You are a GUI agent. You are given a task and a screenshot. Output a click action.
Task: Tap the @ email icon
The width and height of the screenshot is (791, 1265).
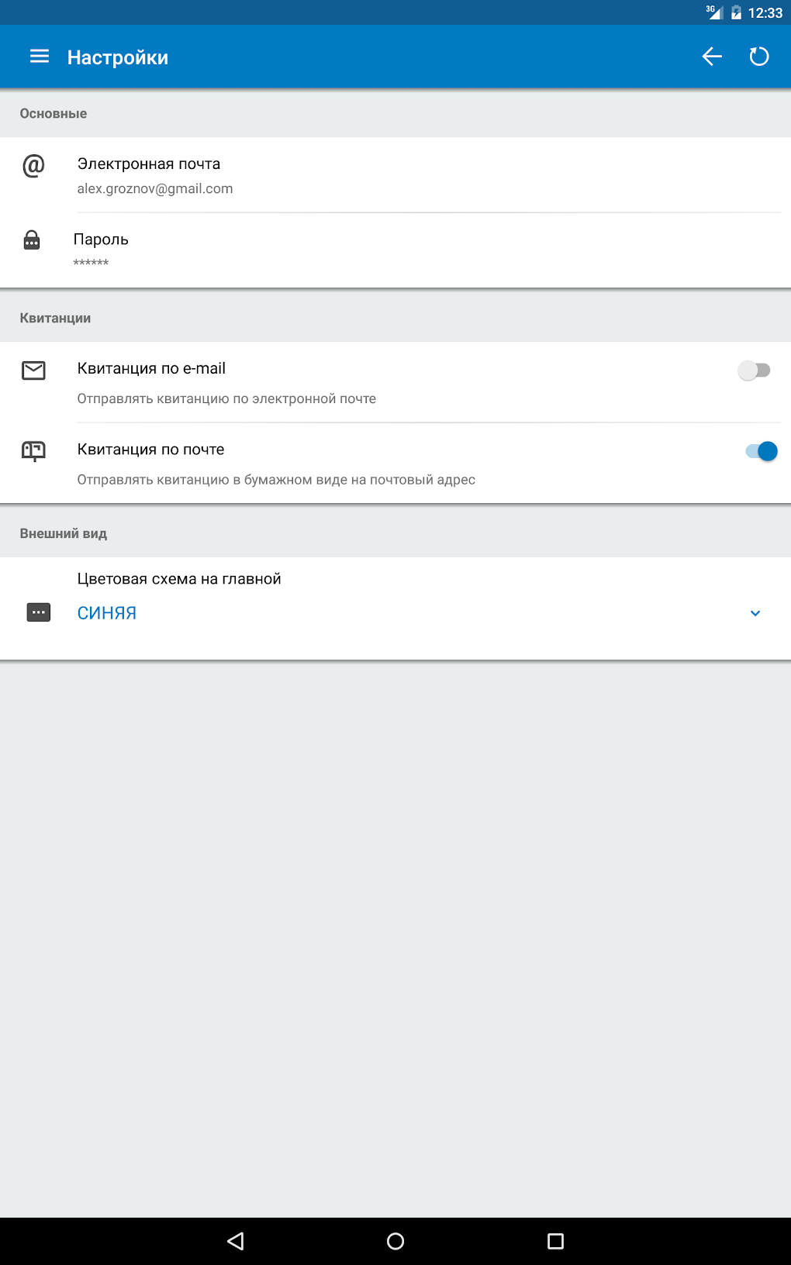(33, 165)
